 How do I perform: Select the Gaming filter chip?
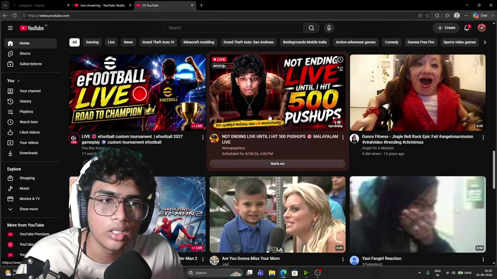(x=92, y=42)
